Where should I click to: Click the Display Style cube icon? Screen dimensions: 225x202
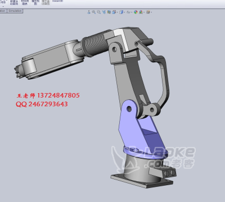click(121, 12)
